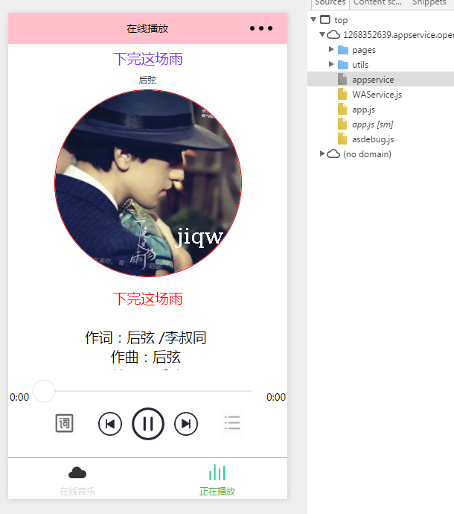Expand the (no domain) node
This screenshot has height=514, width=454.
point(322,153)
